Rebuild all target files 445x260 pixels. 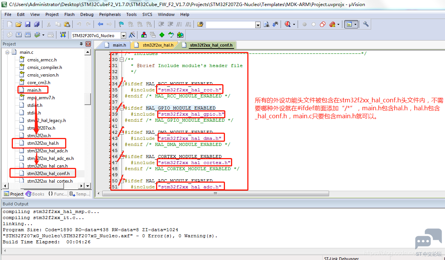coord(28,35)
